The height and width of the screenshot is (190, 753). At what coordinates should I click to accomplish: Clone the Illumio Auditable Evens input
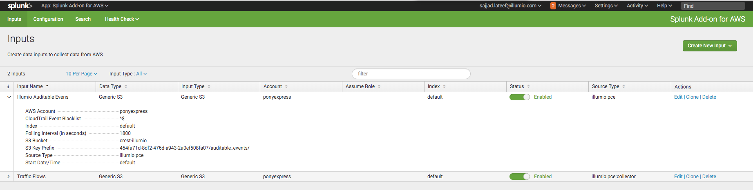pos(692,97)
